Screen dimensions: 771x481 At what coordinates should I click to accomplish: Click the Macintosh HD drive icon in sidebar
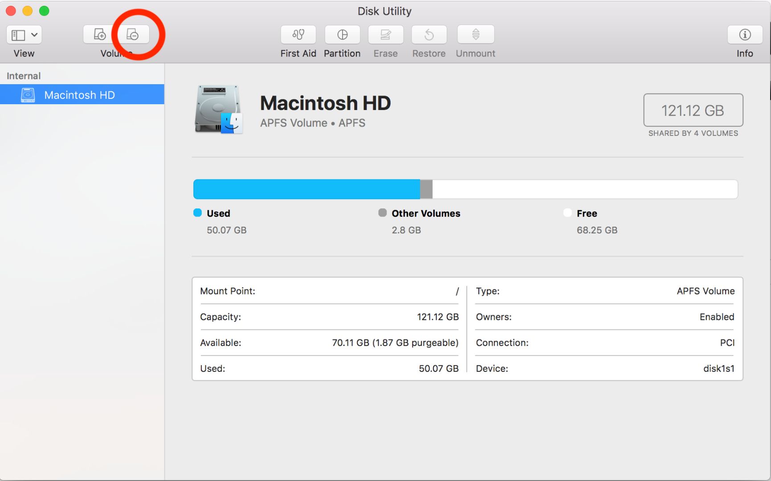click(x=28, y=95)
